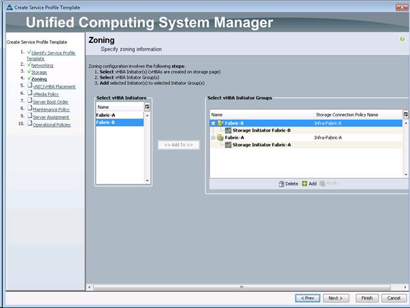Viewport: 410px width, 308px height.
Task: Click the Prev button
Action: 307,298
